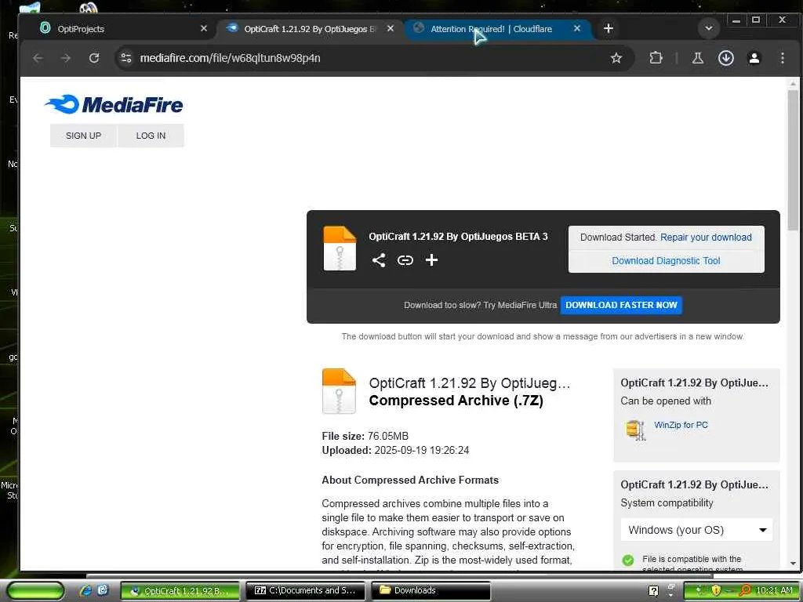This screenshot has width=803, height=602.
Task: Open a new tab with the plus button
Action: (x=608, y=29)
